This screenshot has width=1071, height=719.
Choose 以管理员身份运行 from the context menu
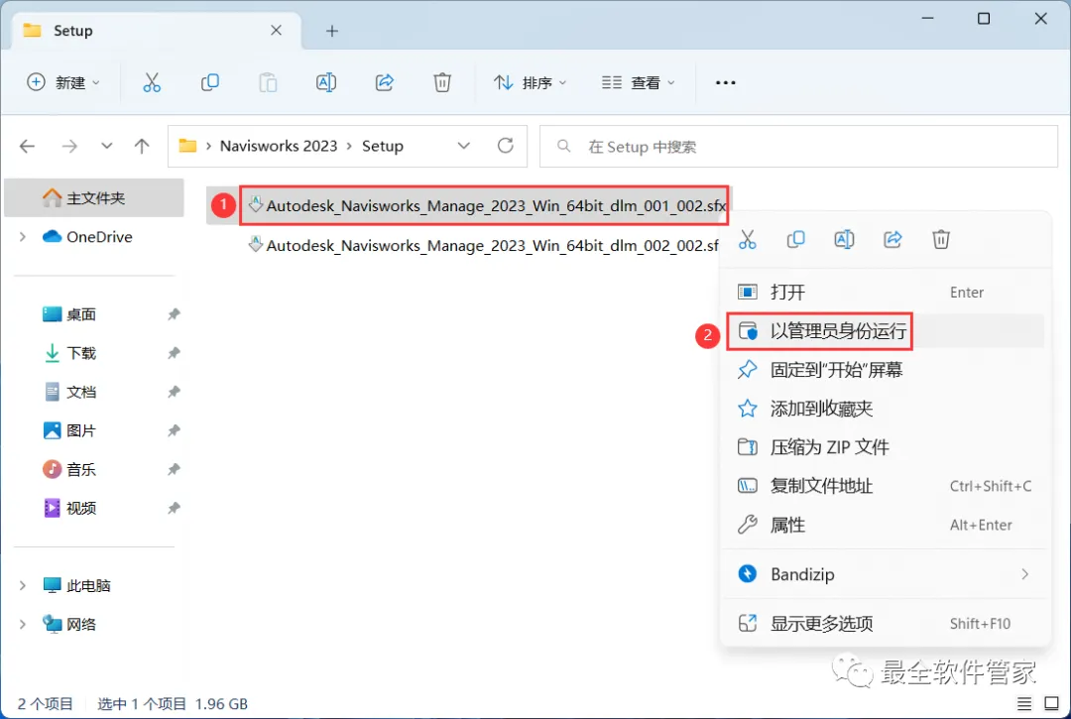tap(886, 331)
